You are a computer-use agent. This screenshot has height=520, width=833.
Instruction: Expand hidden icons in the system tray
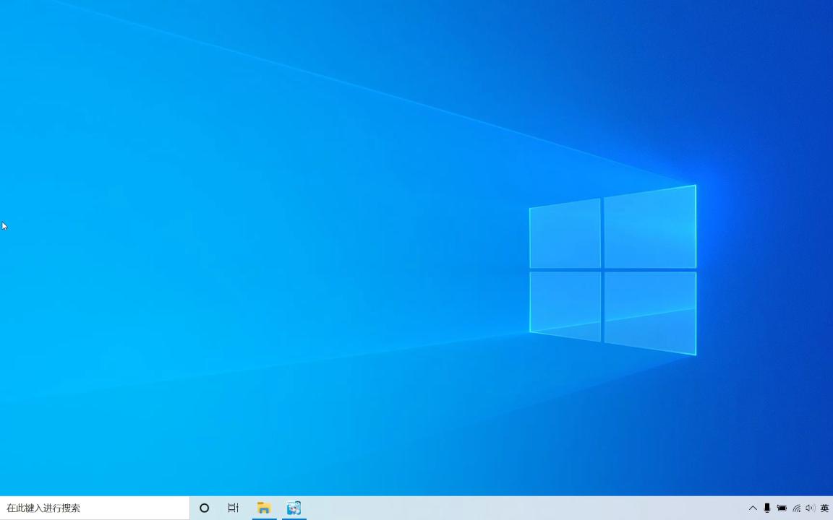(x=753, y=508)
